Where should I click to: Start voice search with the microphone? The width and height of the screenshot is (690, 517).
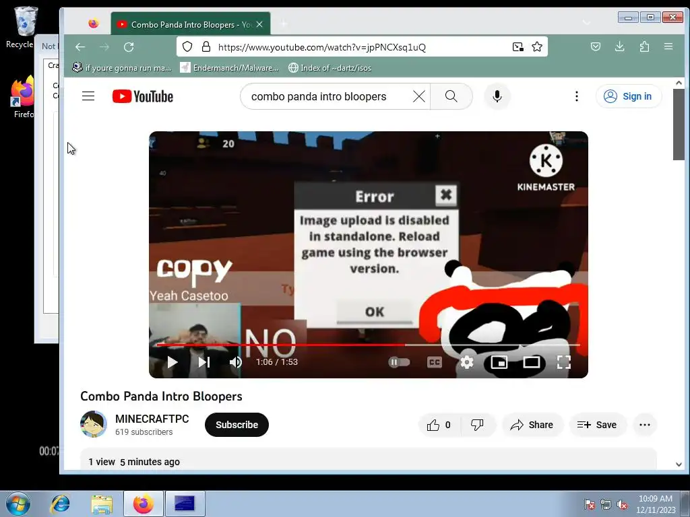point(497,96)
